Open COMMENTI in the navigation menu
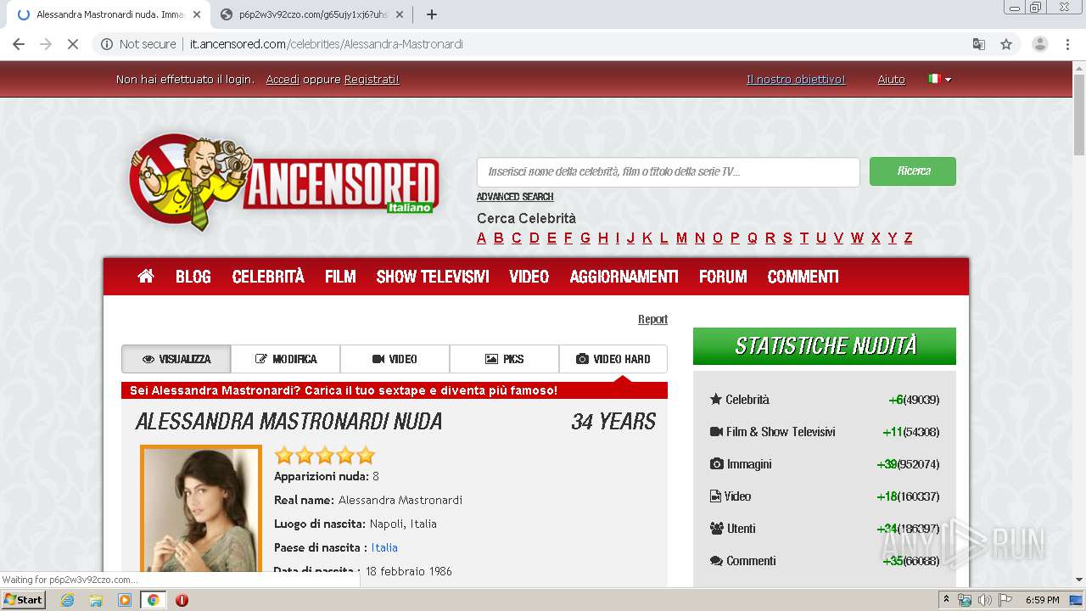The image size is (1086, 611). tap(803, 277)
